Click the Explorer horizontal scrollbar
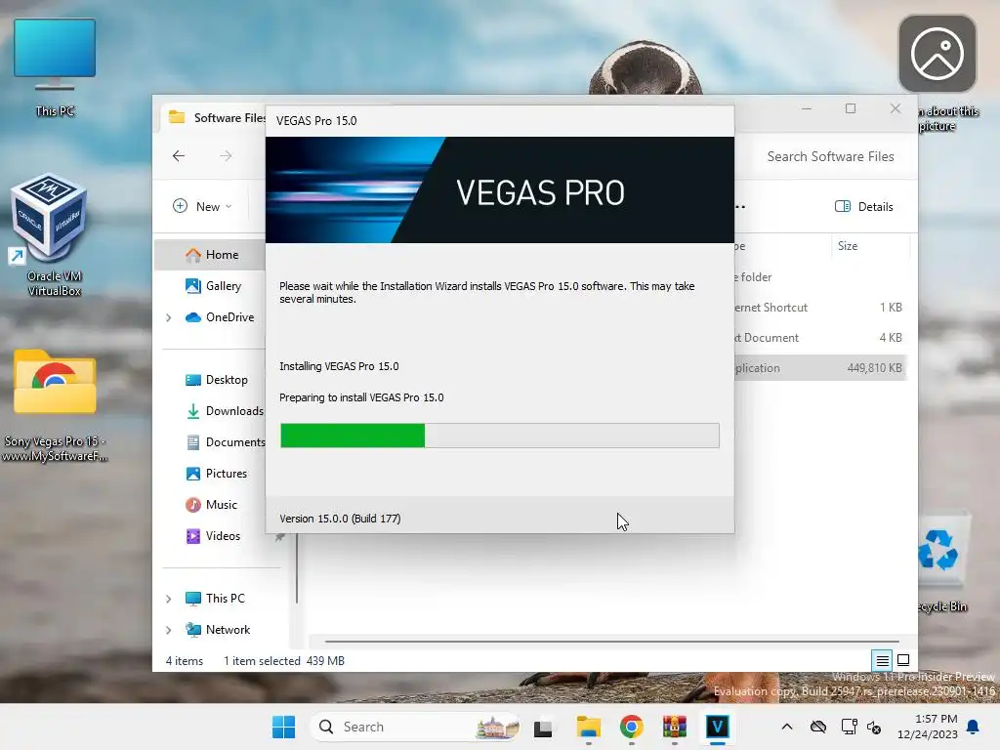 pos(612,641)
